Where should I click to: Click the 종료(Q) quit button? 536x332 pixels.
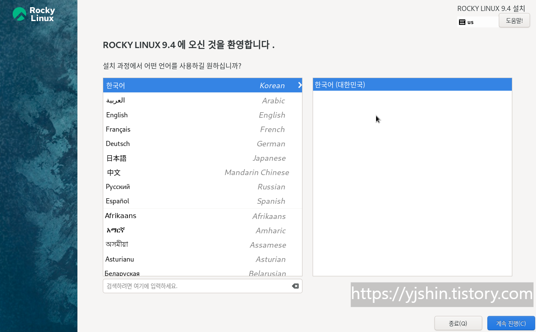click(458, 323)
